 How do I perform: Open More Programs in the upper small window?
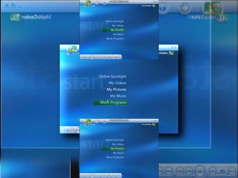[x=115, y=39]
